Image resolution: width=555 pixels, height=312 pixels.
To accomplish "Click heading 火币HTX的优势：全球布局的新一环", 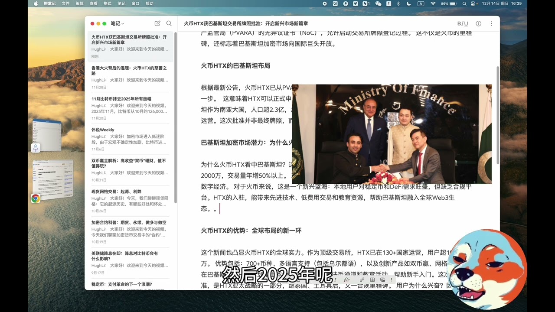I will pos(251,231).
